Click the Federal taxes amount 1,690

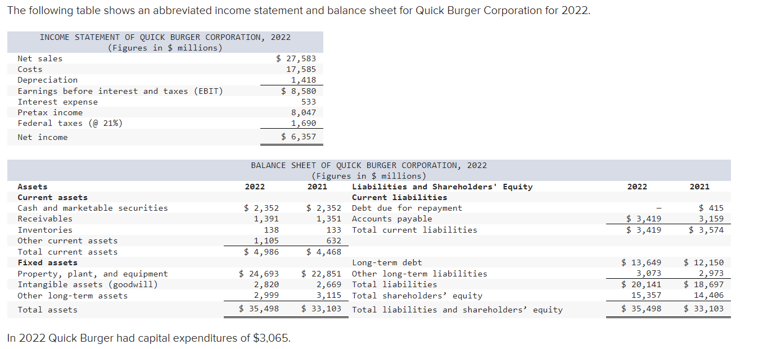click(303, 123)
